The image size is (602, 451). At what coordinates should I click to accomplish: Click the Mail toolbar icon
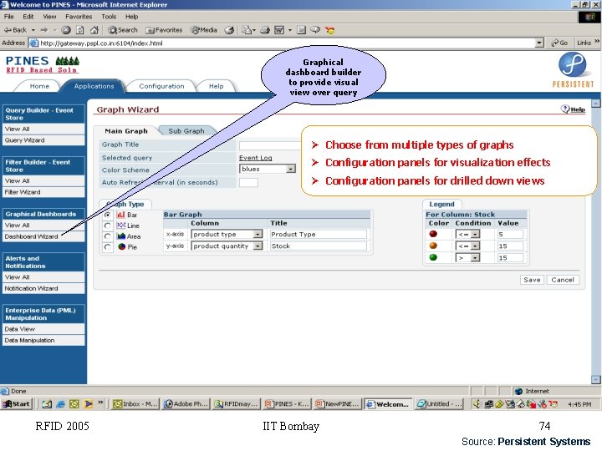pyautogui.click(x=246, y=30)
